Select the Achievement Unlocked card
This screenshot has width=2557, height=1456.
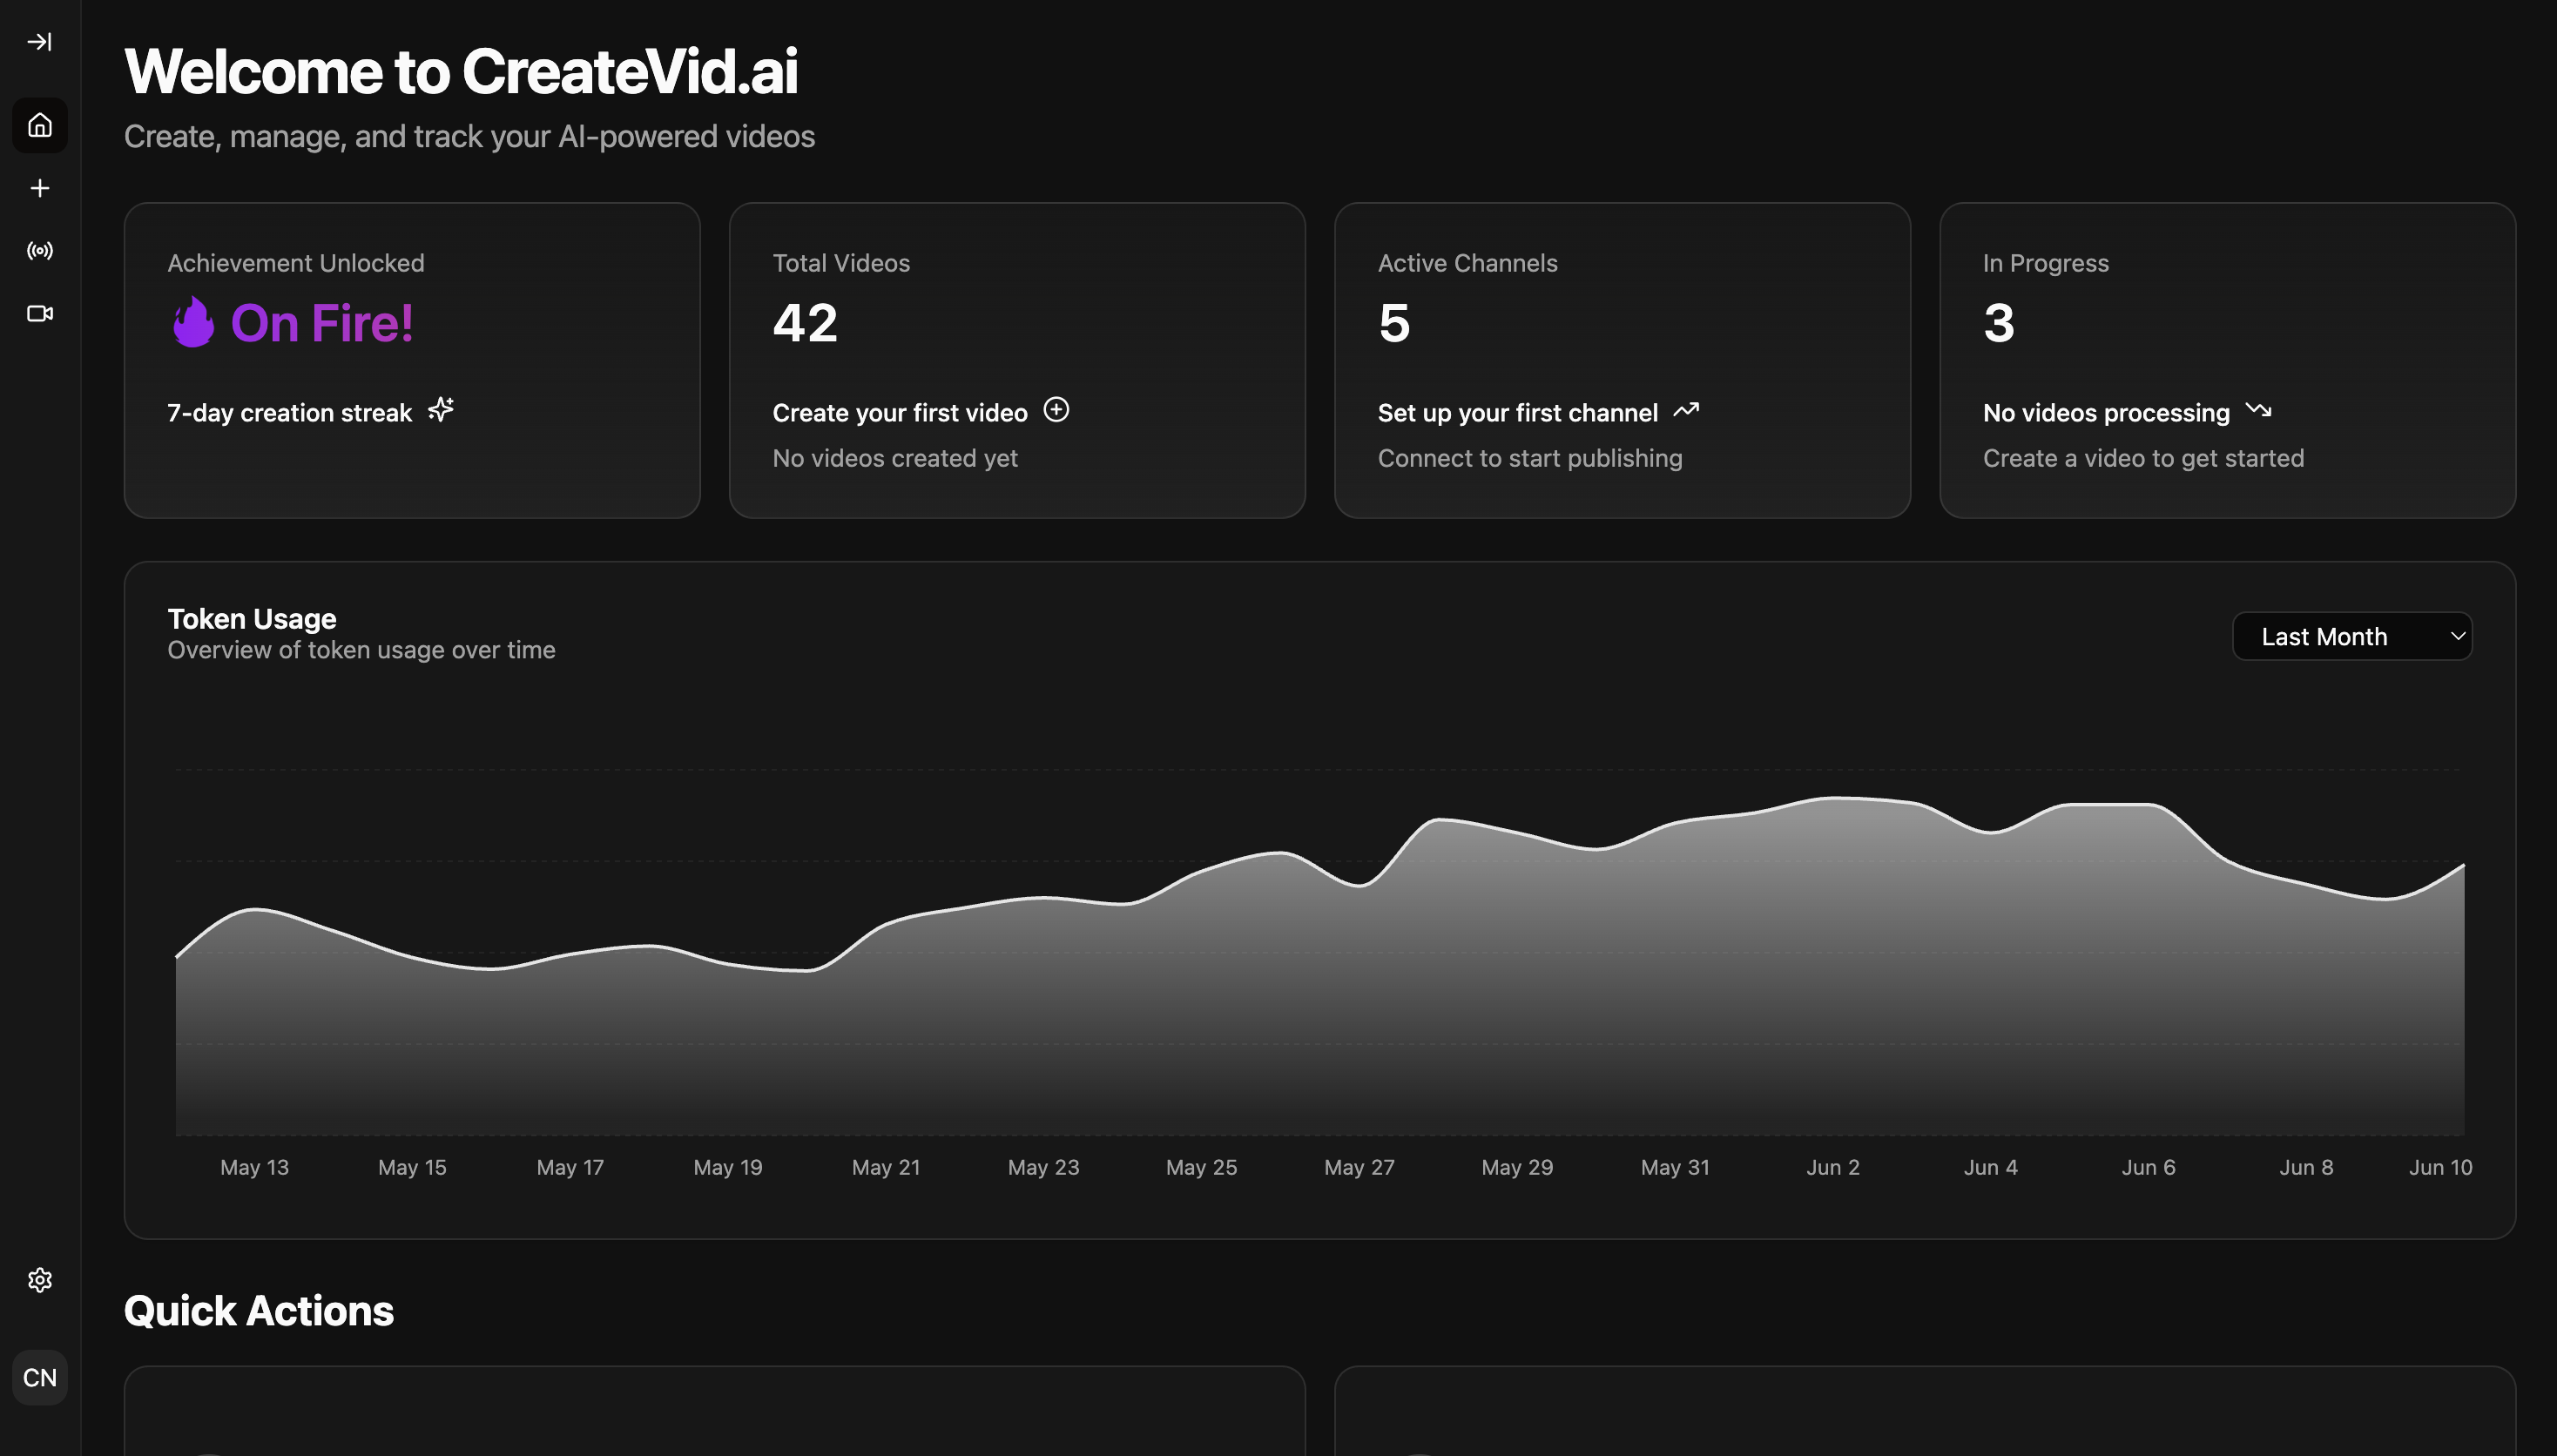412,360
